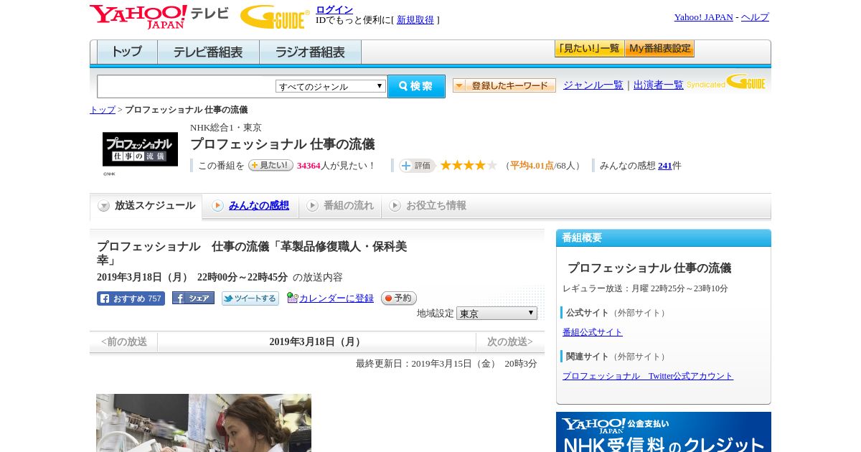Click the G-Guide logo in header
Screen dimensions: 861x452
(275, 17)
